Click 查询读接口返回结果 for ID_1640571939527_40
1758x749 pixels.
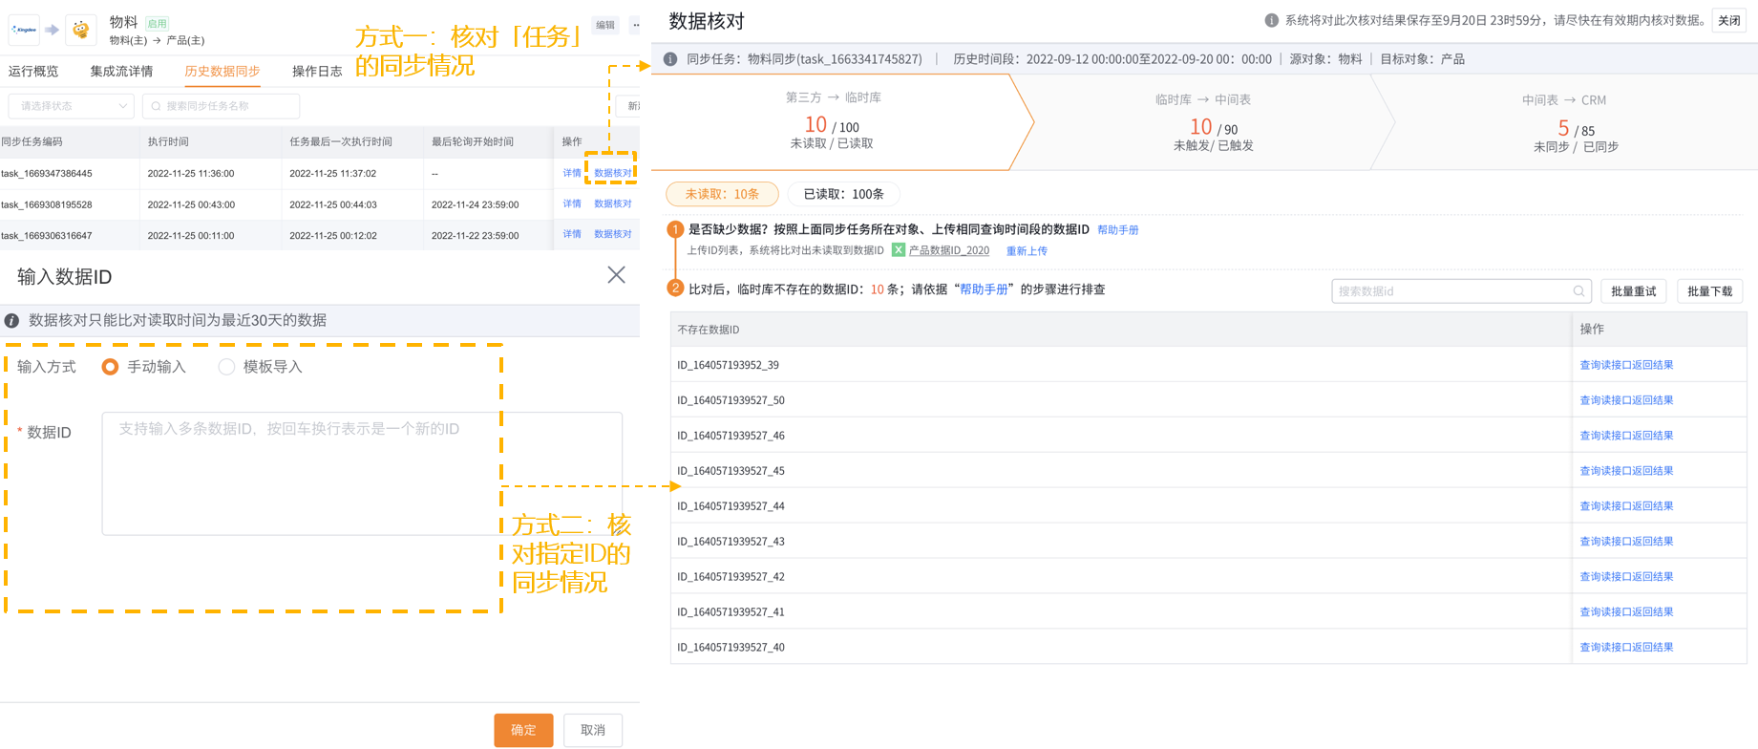point(1626,648)
